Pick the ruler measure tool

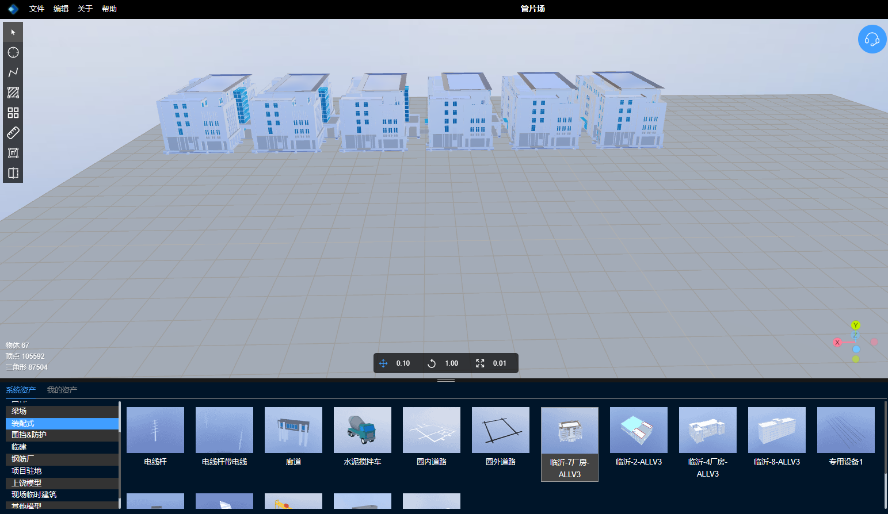[13, 133]
